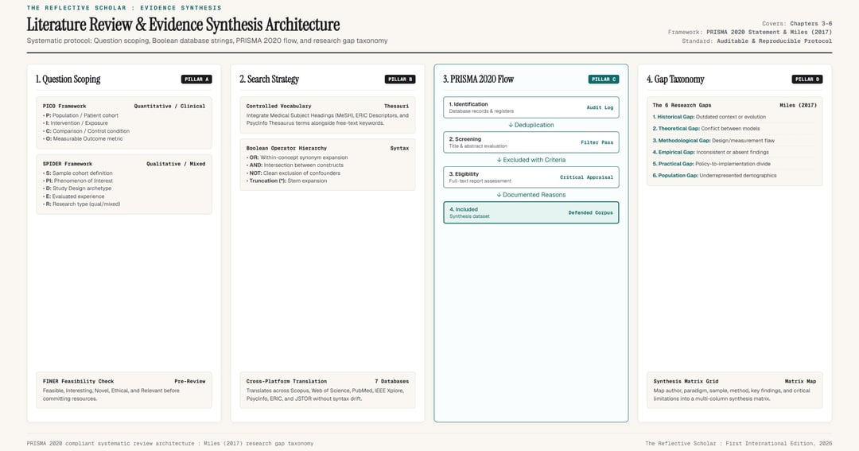Select 'AND: Intersection between constructs' line
Screen dimensions: 859x451
tap(295, 165)
